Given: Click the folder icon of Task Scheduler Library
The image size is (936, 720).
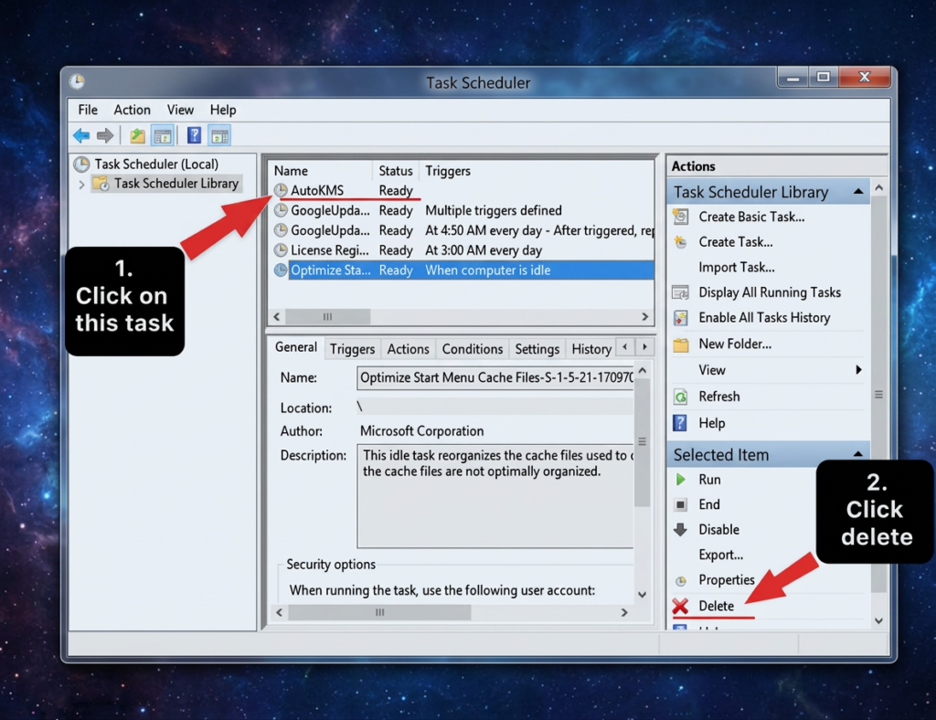Looking at the screenshot, I should (101, 183).
